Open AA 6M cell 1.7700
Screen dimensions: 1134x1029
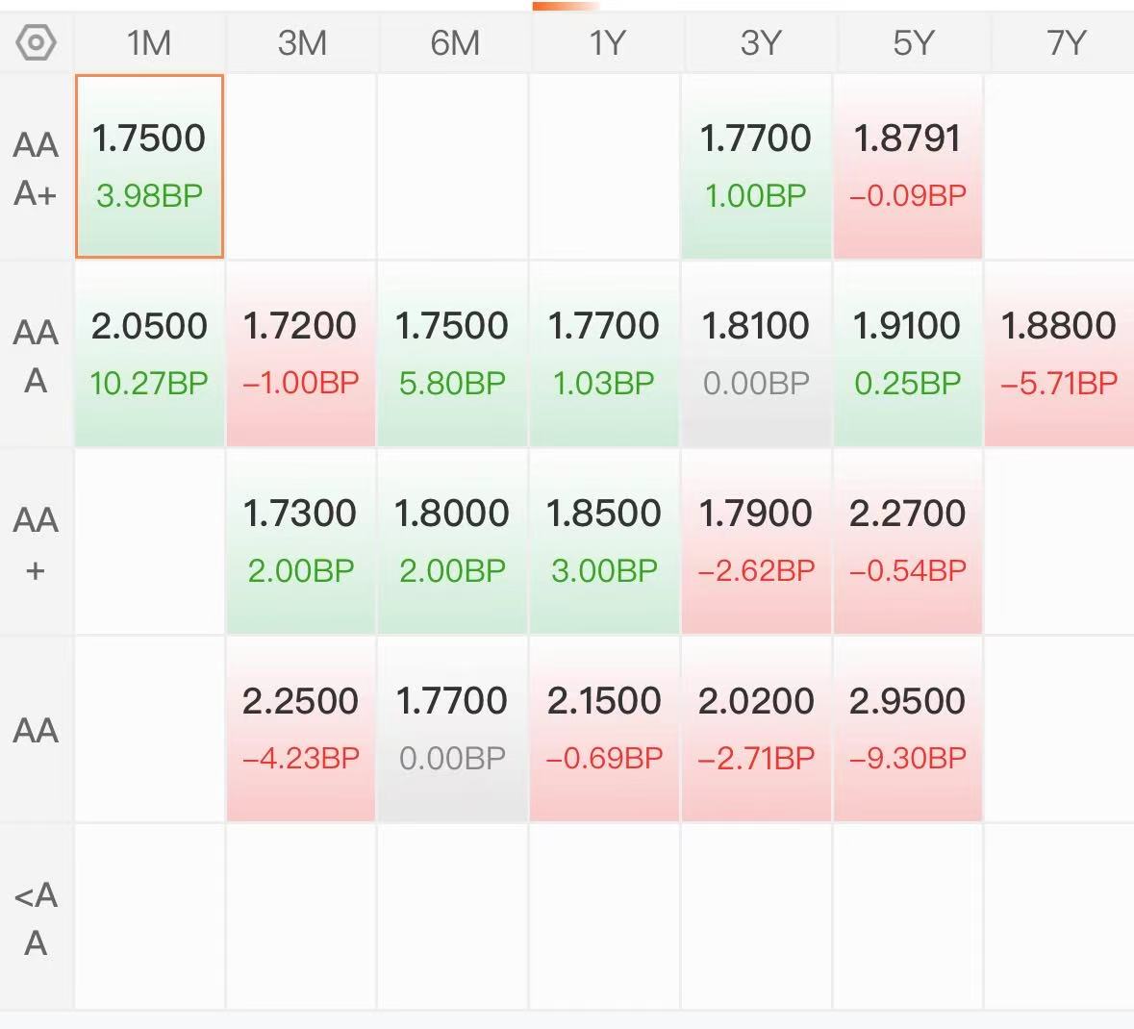pos(453,729)
